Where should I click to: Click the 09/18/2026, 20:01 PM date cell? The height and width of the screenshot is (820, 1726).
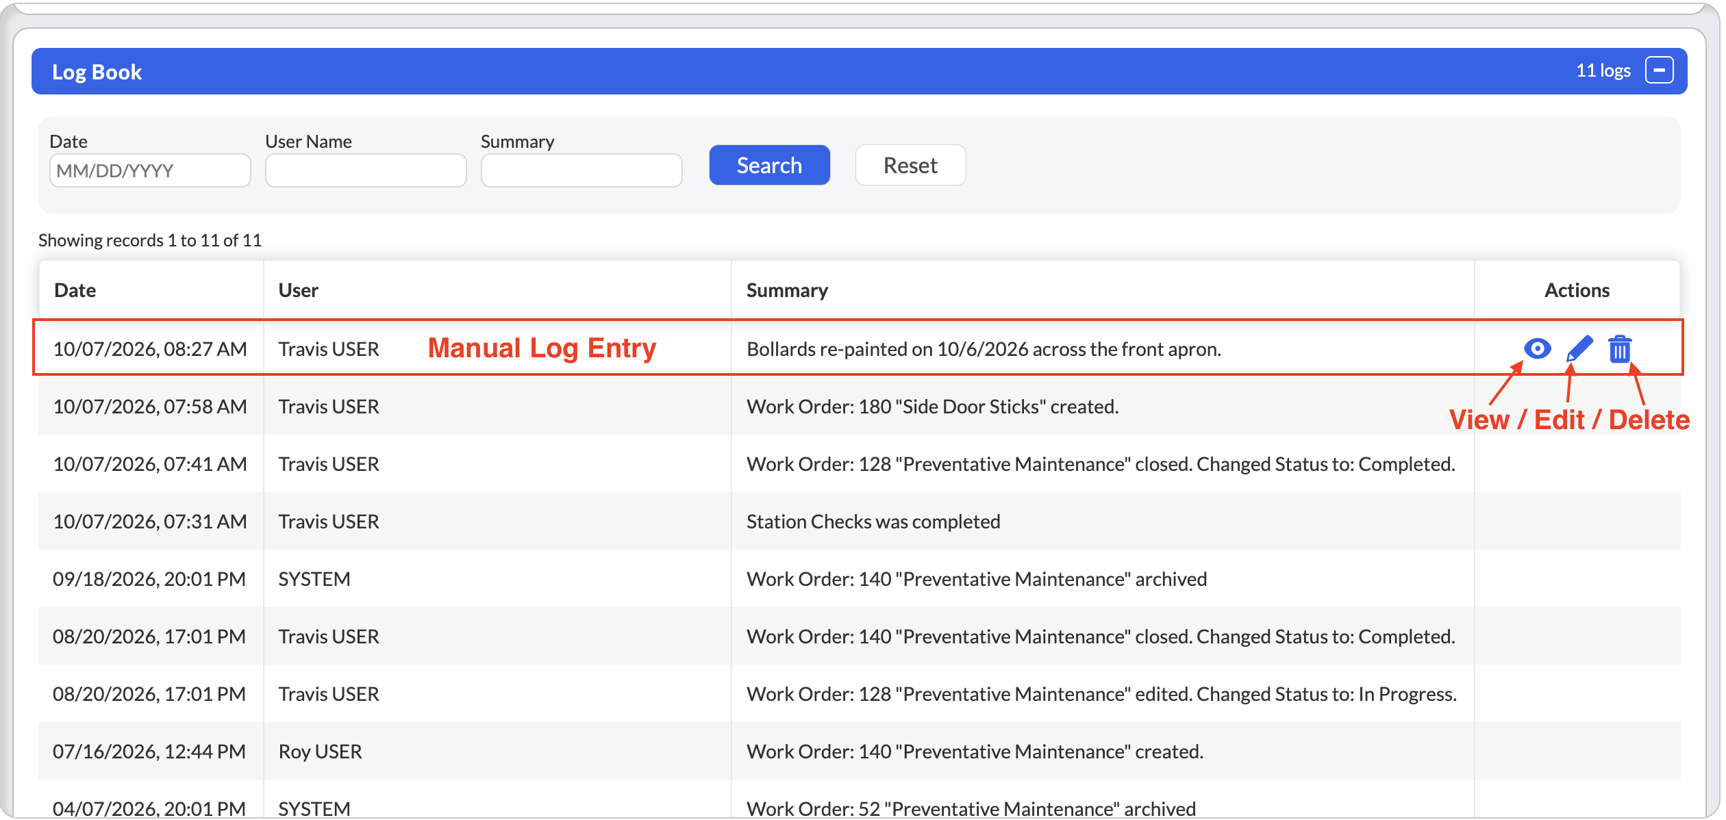[149, 579]
